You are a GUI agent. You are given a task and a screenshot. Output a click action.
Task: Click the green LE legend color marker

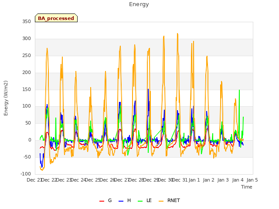pos(140,201)
